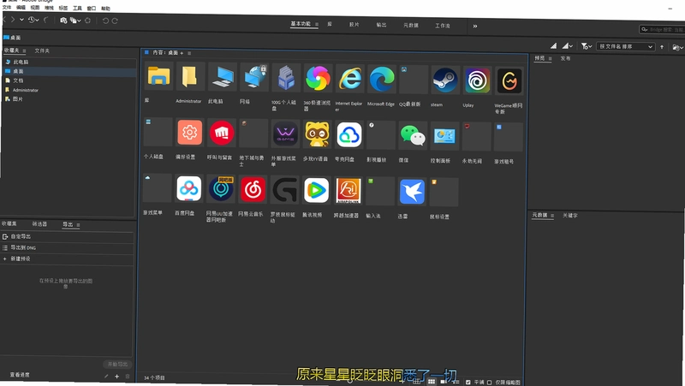The height and width of the screenshot is (386, 685).
Task: Switch to the 文件夹 panel tab
Action: 42,50
